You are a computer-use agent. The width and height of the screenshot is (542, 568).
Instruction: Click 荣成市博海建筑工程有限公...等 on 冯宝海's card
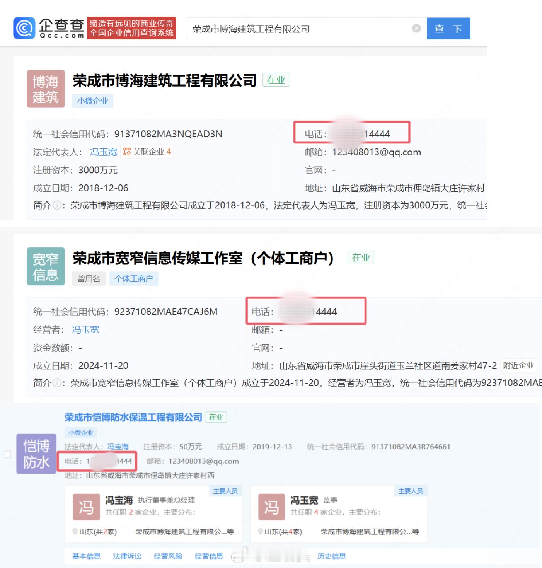pos(185,532)
